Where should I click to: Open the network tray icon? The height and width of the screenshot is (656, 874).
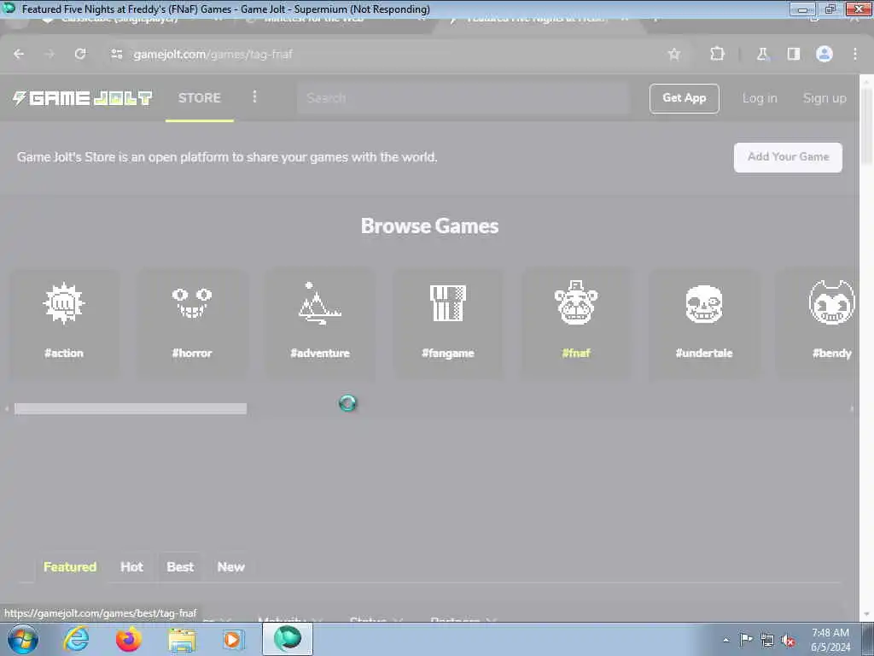pos(767,640)
